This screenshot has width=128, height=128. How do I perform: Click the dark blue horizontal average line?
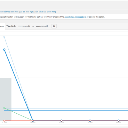point(66,110)
